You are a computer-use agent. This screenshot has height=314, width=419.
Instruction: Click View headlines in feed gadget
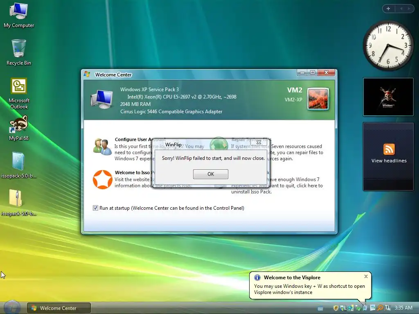click(389, 161)
